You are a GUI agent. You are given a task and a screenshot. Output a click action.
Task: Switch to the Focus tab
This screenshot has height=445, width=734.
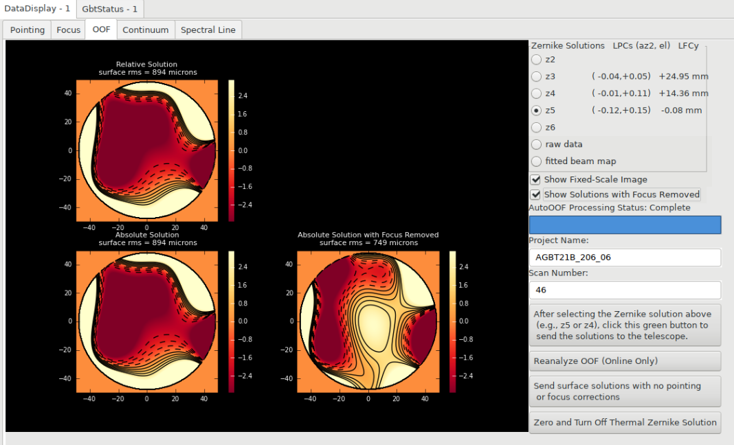(68, 30)
